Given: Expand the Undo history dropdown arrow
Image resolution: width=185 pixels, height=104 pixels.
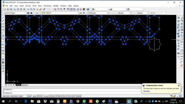Looking at the screenshot, I should [x=47, y=9].
